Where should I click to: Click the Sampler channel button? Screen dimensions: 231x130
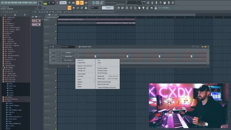point(68,53)
